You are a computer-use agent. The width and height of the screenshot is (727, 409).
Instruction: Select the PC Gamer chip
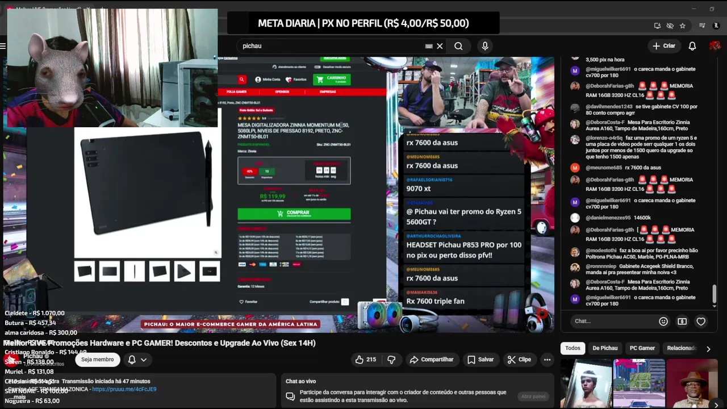coord(642,348)
